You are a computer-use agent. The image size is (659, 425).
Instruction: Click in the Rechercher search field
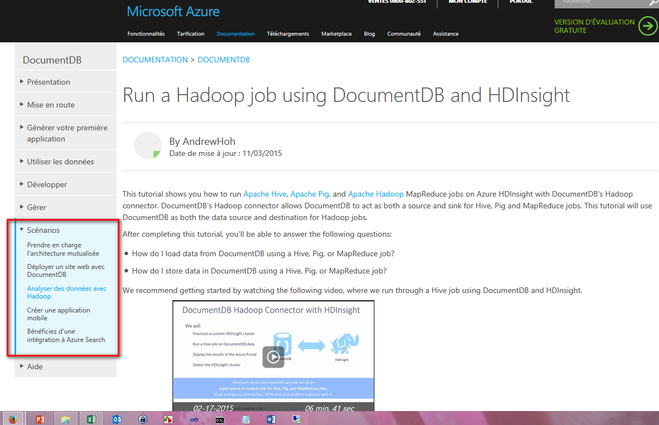tap(601, 3)
